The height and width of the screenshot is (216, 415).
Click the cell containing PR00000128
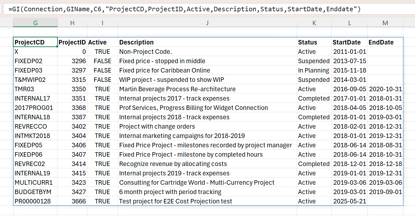tap(36, 201)
